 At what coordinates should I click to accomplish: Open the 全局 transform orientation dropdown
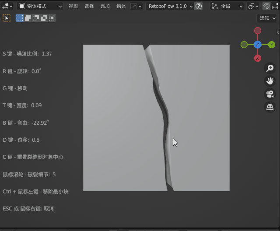pyautogui.click(x=227, y=7)
